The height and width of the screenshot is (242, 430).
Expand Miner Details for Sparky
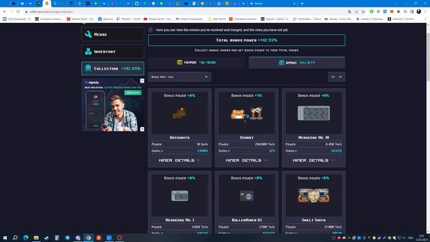point(247,160)
